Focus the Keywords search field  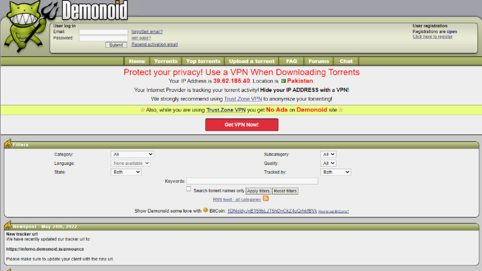tap(252, 181)
